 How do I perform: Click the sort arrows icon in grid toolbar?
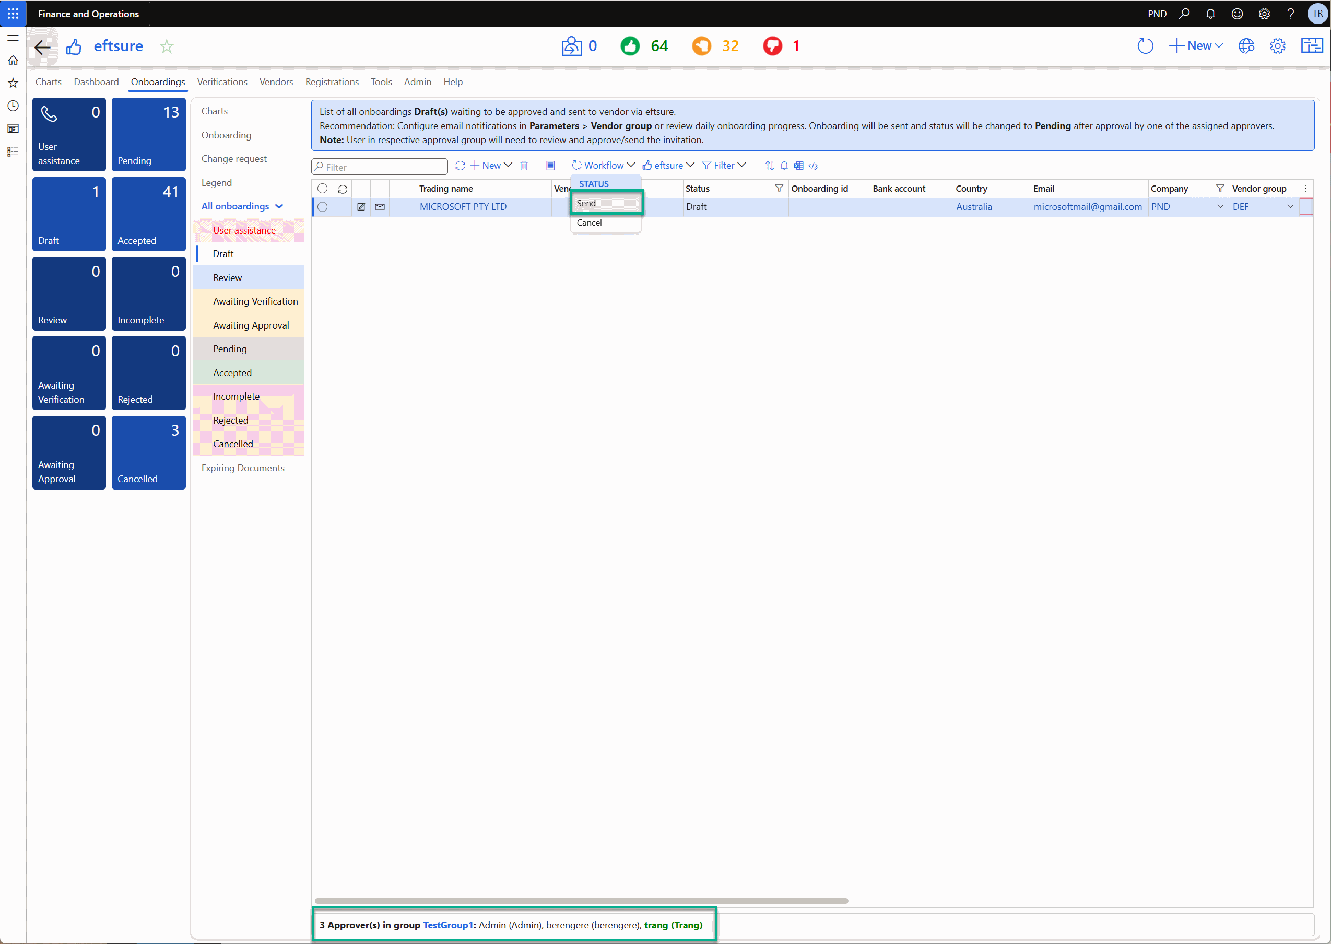[770, 166]
